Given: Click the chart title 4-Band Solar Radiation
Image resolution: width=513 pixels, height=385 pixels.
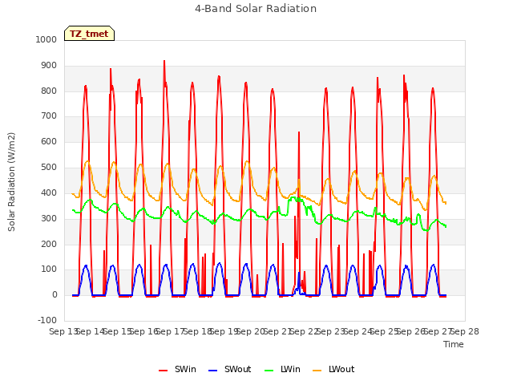Looking at the screenshot, I should [x=256, y=9].
